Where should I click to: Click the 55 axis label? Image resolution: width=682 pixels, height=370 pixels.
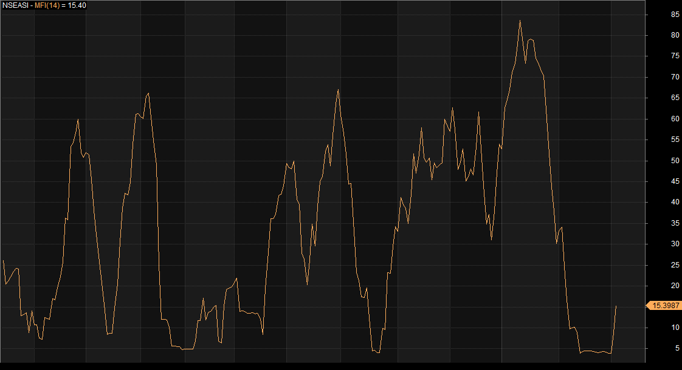[x=675, y=140]
